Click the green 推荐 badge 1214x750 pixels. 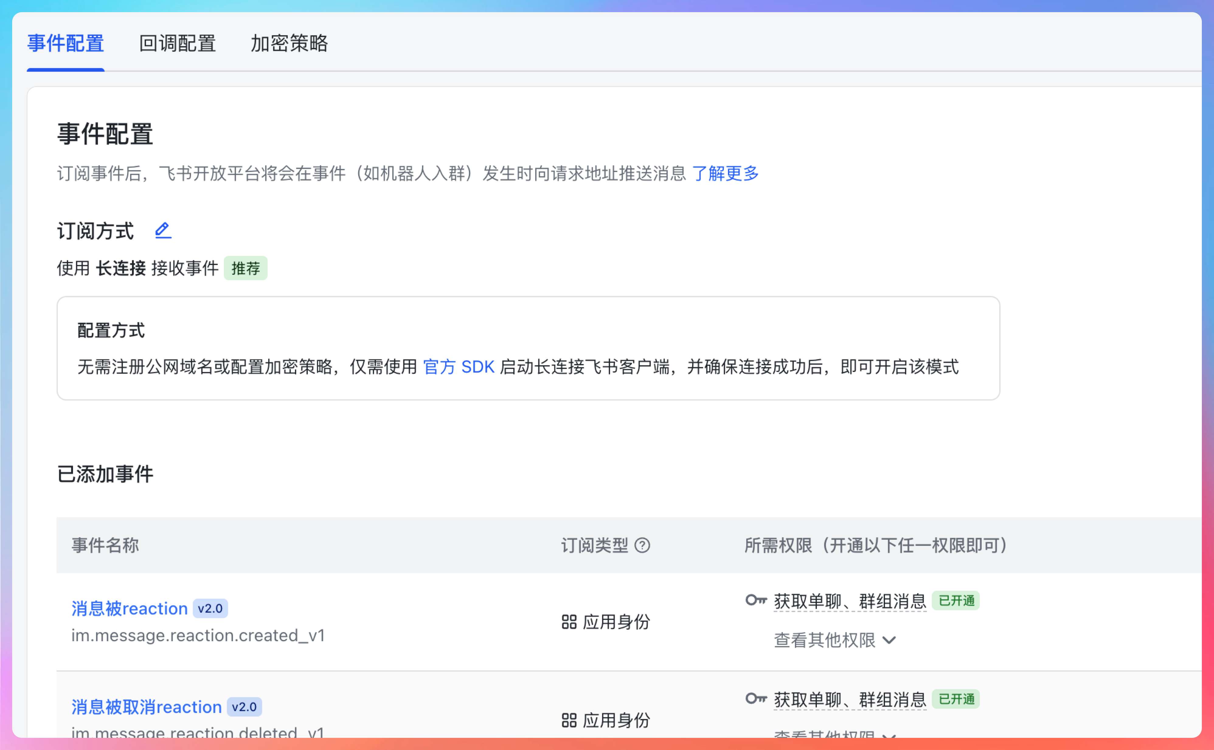(x=246, y=268)
